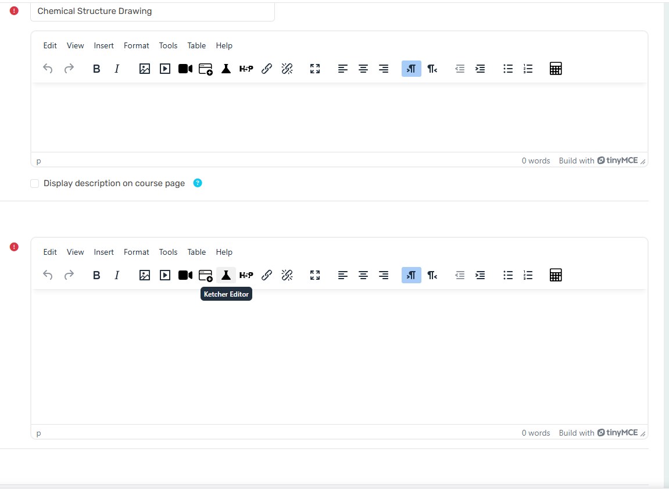Screen dimensions: 669x495
Task: Open Edit menu in upper editor
Action: [x=50, y=46]
